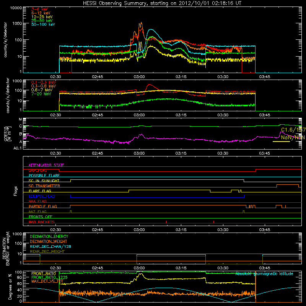Viewport: 306px width, 306px height.
Task: Select the POSSIBLE_FLARE flag label
Action: pos(44,176)
